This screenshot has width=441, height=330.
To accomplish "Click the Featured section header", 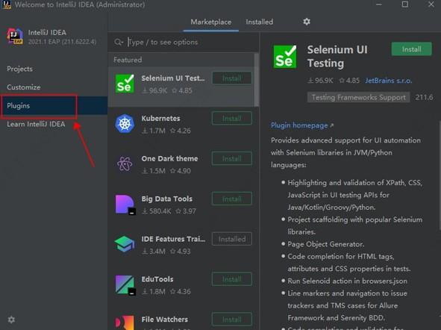I will 128,60.
